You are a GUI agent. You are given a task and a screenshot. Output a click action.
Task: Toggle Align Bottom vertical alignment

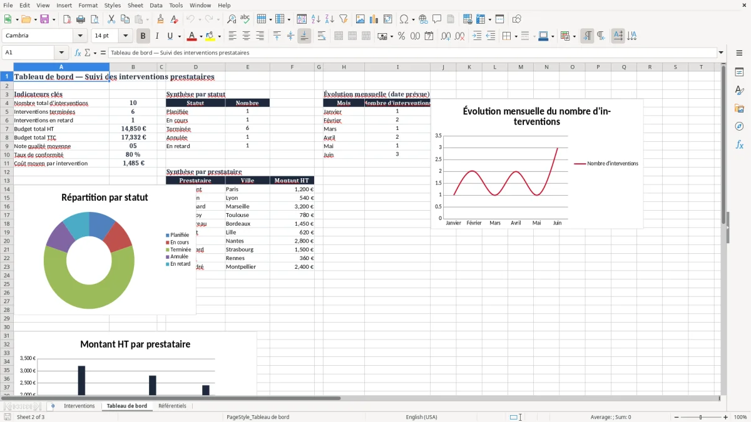coord(304,36)
